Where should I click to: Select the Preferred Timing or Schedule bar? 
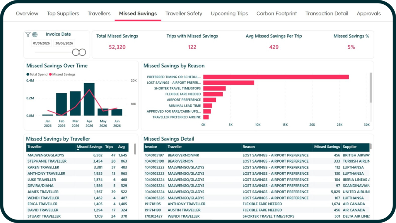tap(276, 77)
